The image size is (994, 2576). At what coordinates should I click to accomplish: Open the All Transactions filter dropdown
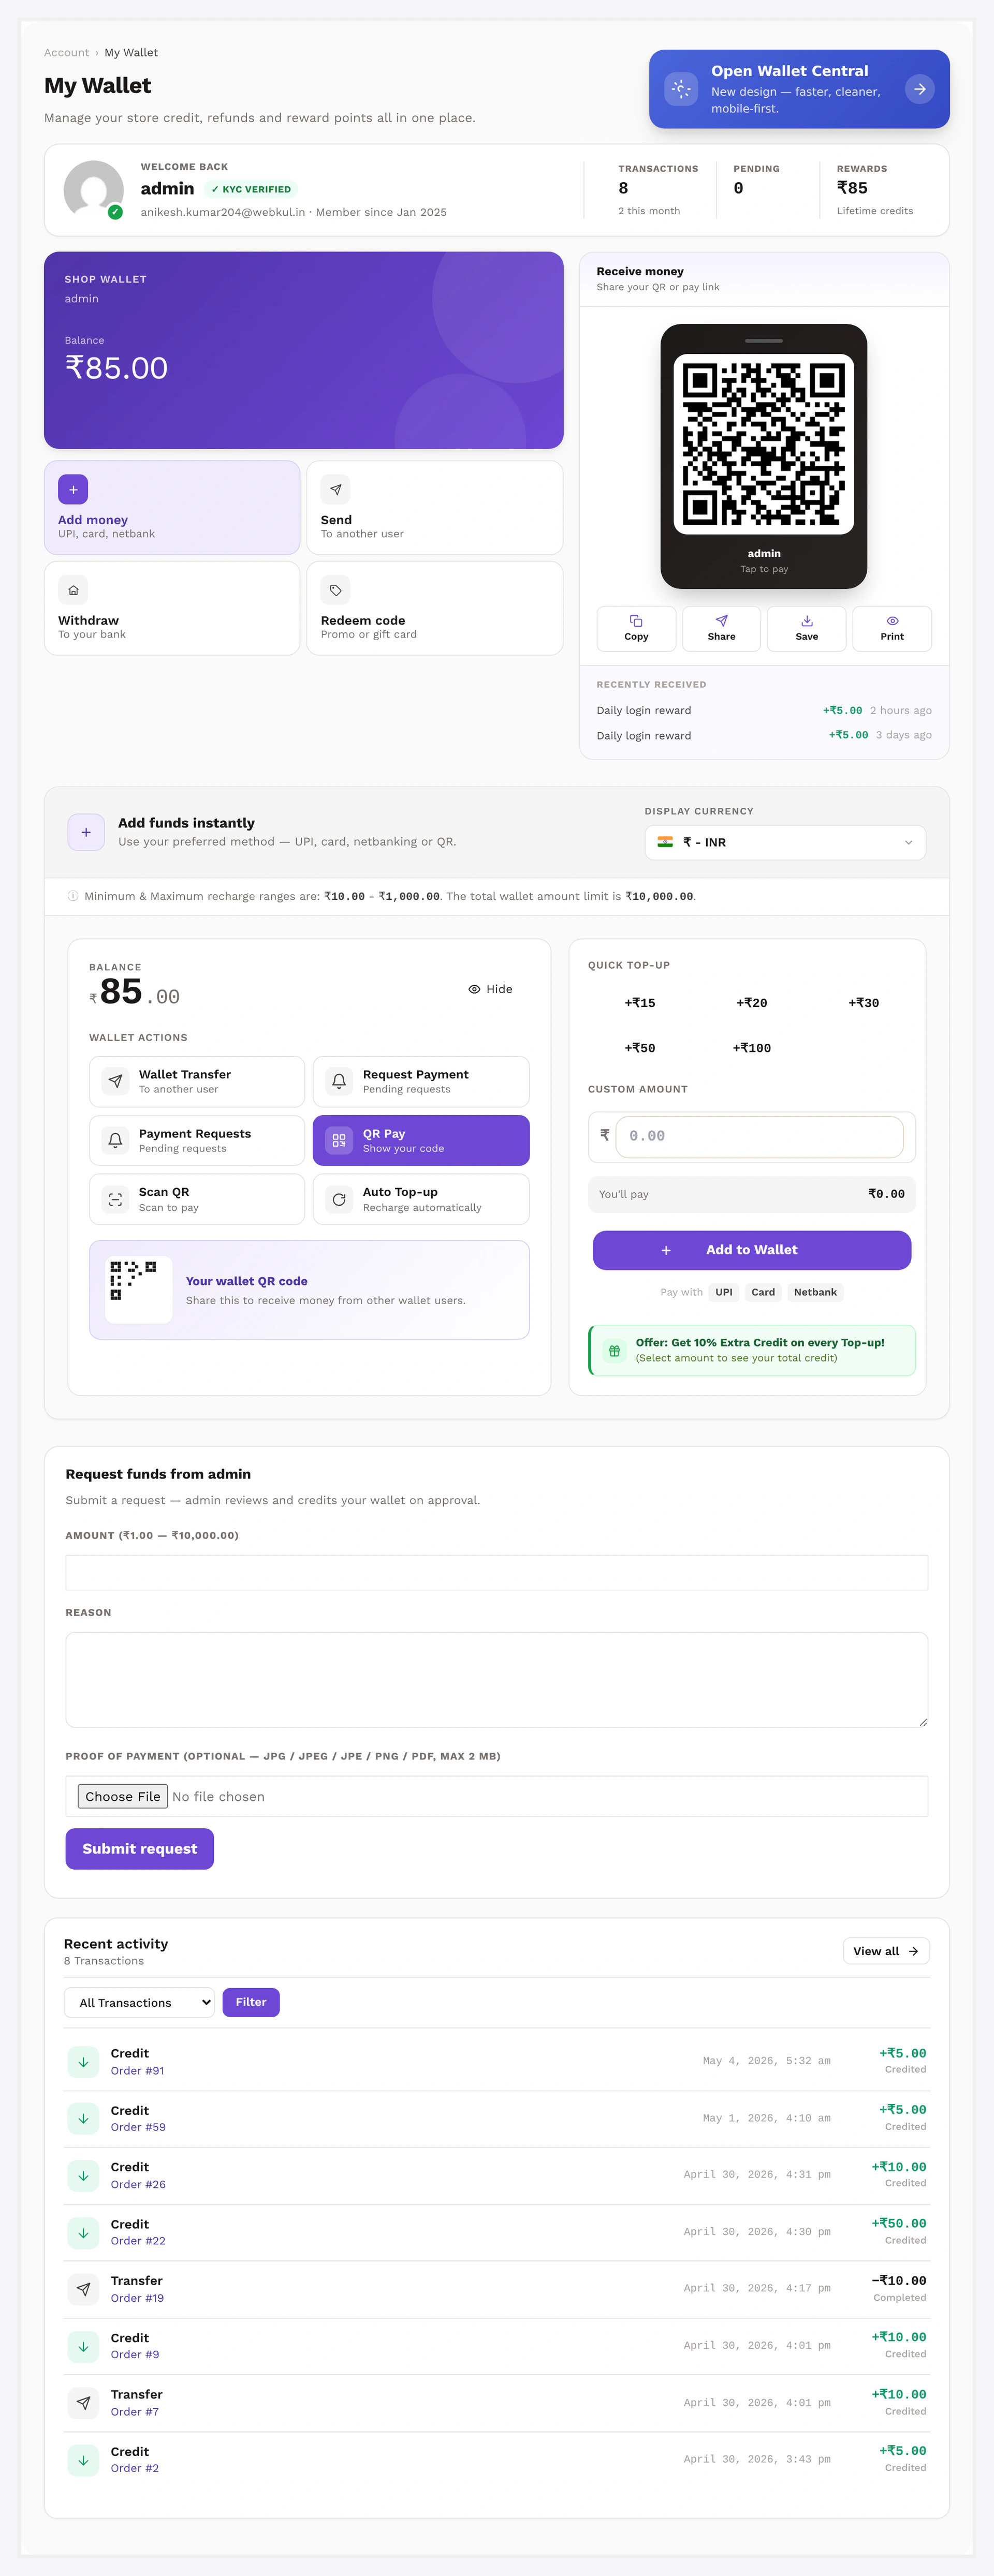[139, 2002]
